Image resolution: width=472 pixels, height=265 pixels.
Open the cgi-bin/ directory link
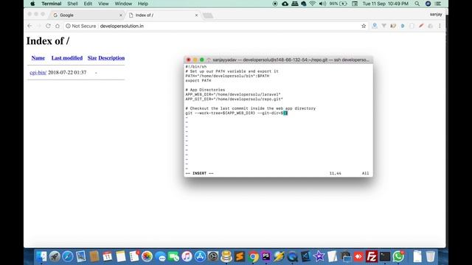click(x=38, y=72)
